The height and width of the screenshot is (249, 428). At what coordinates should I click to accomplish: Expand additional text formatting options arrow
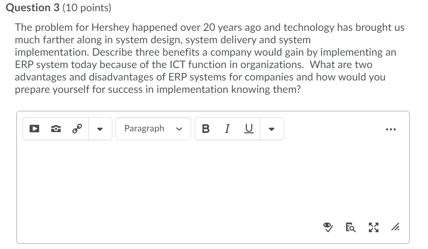tap(272, 129)
